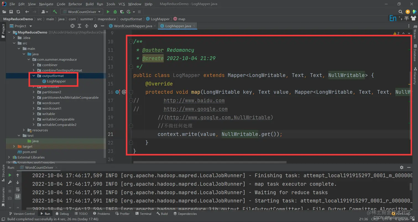
Task: Open the Problems tool window
Action: (x=101, y=213)
